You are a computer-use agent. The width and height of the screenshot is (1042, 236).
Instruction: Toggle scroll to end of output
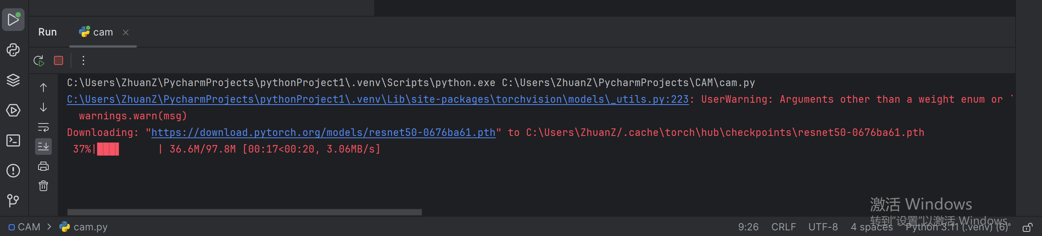43,147
